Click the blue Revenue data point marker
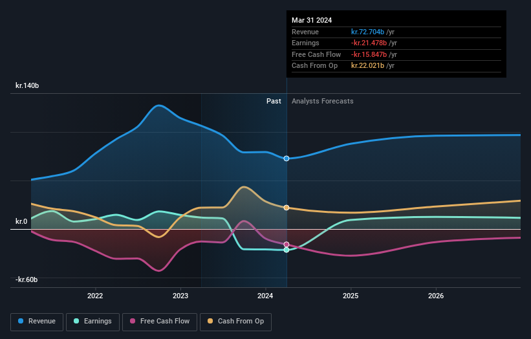The image size is (531, 339). 287,159
